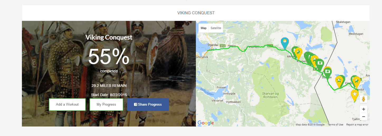Image resolution: width=382 pixels, height=136 pixels.
Task: Click the Google logo on the map
Action: pyautogui.click(x=206, y=123)
